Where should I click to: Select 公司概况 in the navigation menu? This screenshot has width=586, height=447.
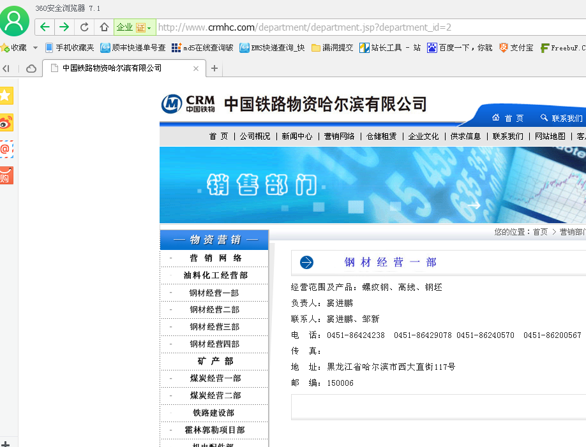pyautogui.click(x=255, y=136)
